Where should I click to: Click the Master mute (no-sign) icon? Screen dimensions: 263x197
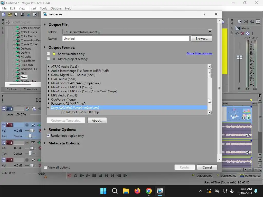[247, 34]
